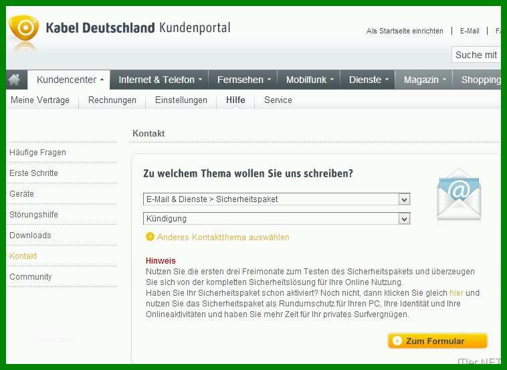Select the Service tab

278,100
